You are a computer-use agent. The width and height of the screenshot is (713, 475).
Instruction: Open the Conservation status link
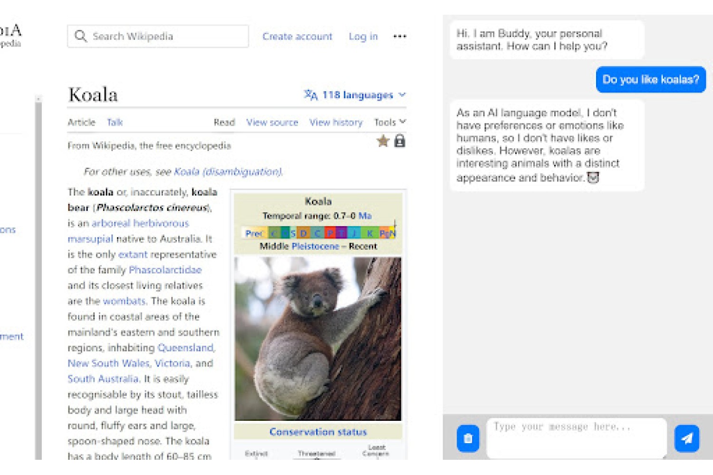[x=318, y=432]
